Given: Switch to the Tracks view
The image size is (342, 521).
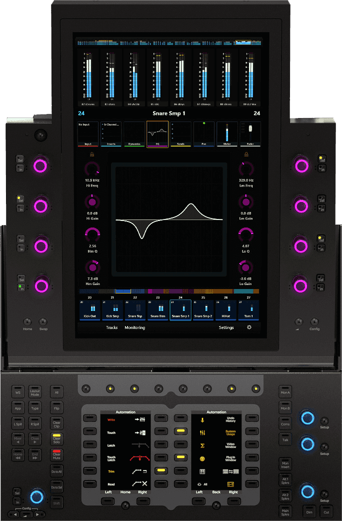Looking at the screenshot, I should point(111,327).
